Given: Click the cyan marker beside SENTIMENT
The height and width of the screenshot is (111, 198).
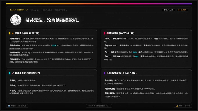Looking at the screenshot, I should tap(10, 73).
